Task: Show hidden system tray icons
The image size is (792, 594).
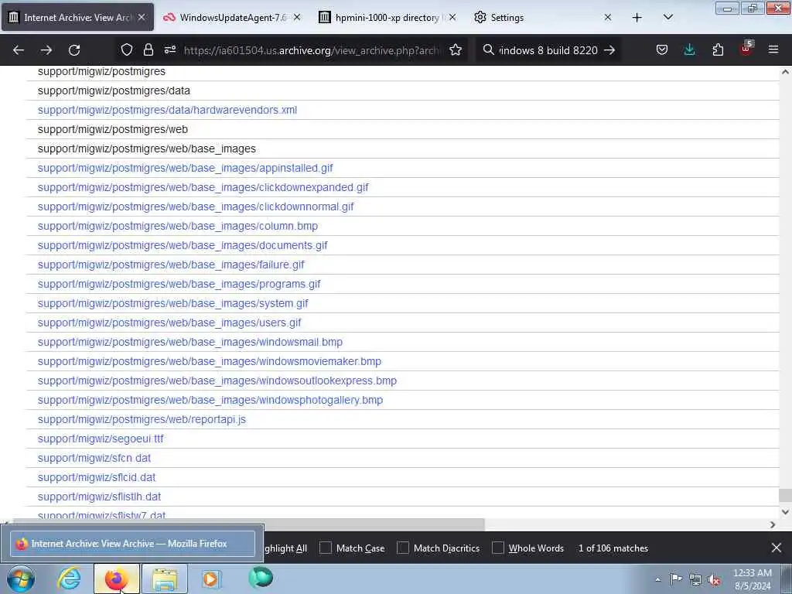Action: pos(657,580)
